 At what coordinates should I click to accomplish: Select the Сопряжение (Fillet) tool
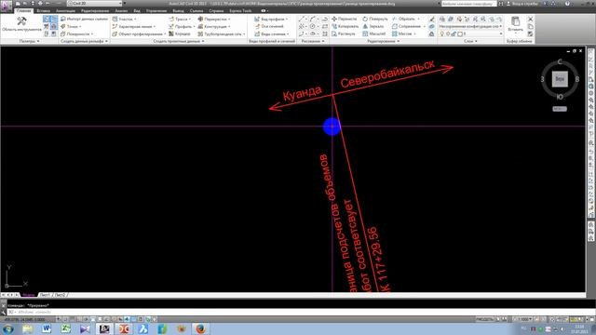pyautogui.click(x=409, y=26)
